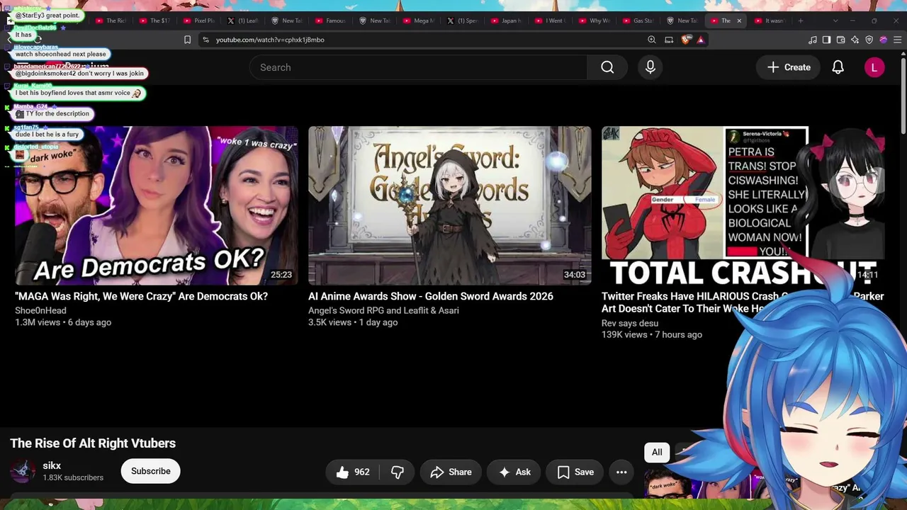The height and width of the screenshot is (510, 907).
Task: Click the Brave Shields lion icon
Action: click(x=685, y=40)
